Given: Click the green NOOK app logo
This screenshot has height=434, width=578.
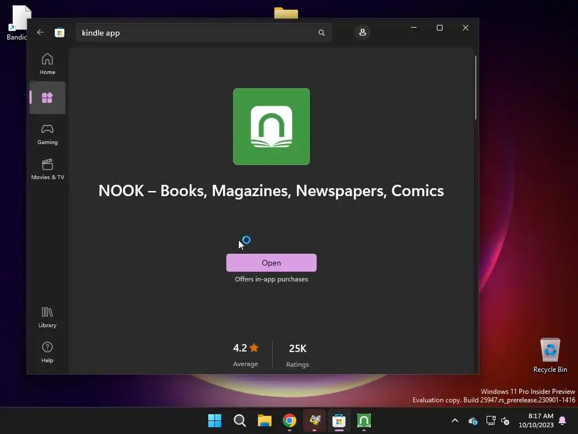Looking at the screenshot, I should point(272,127).
